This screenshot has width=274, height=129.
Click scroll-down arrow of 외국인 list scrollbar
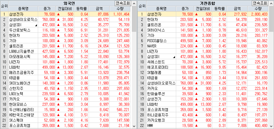click(x=134, y=126)
